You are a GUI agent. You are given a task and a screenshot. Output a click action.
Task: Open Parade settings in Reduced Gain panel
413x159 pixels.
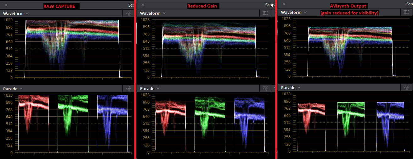(x=265, y=88)
